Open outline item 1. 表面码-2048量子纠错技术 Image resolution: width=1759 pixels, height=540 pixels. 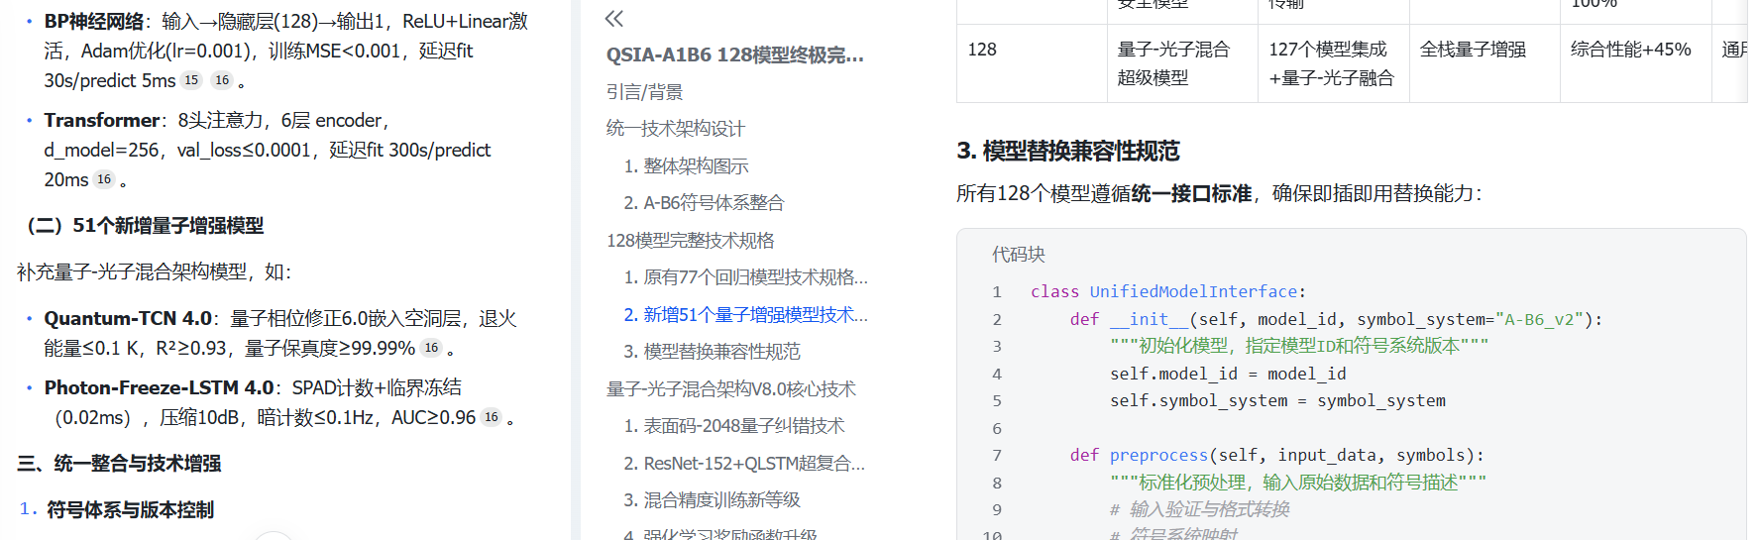click(733, 426)
